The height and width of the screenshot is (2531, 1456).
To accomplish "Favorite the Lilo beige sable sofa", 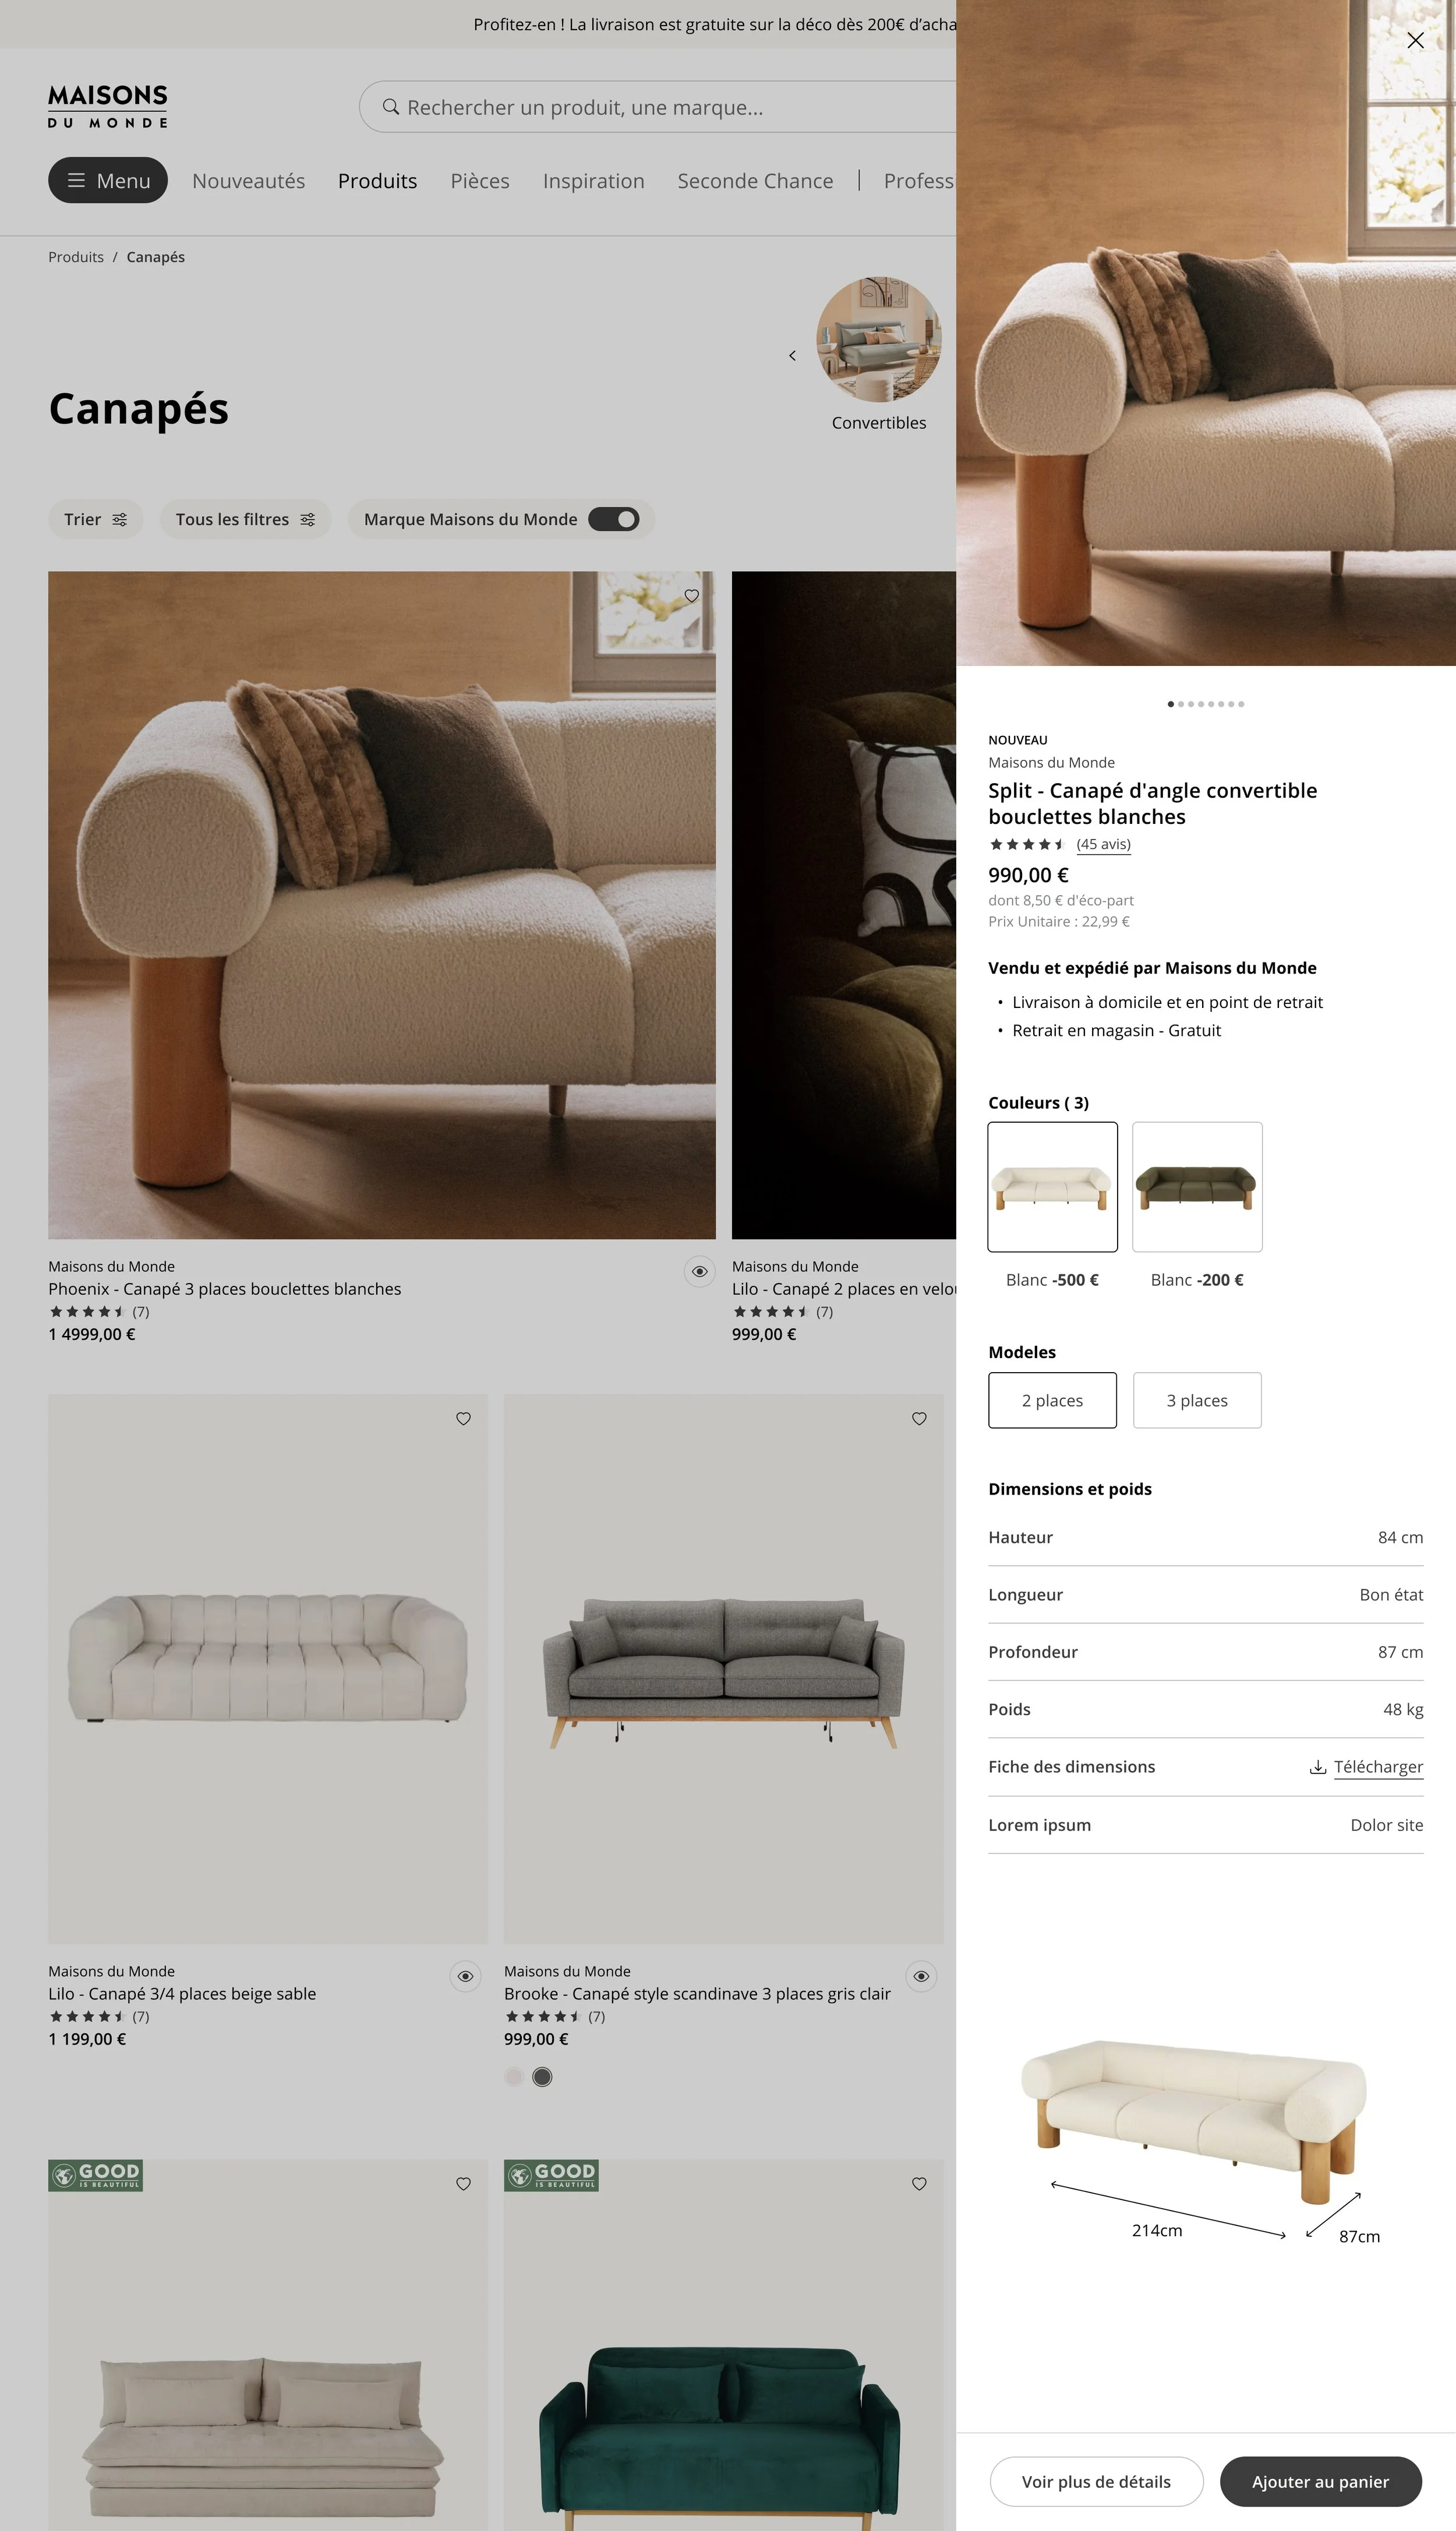I will tap(463, 1419).
